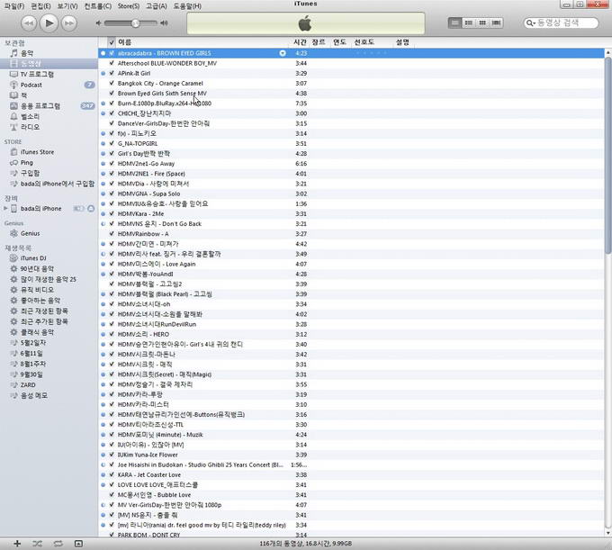Open 음성 메모 playlist
The width and height of the screenshot is (612, 550).
pos(49,395)
